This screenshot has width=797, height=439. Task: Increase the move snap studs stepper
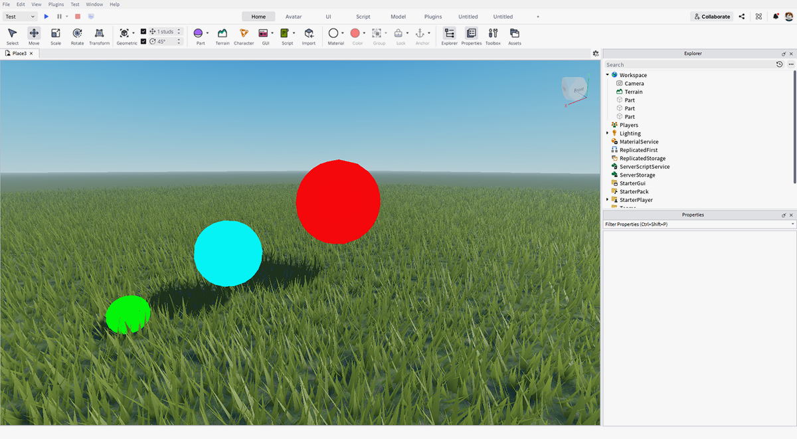click(x=179, y=30)
